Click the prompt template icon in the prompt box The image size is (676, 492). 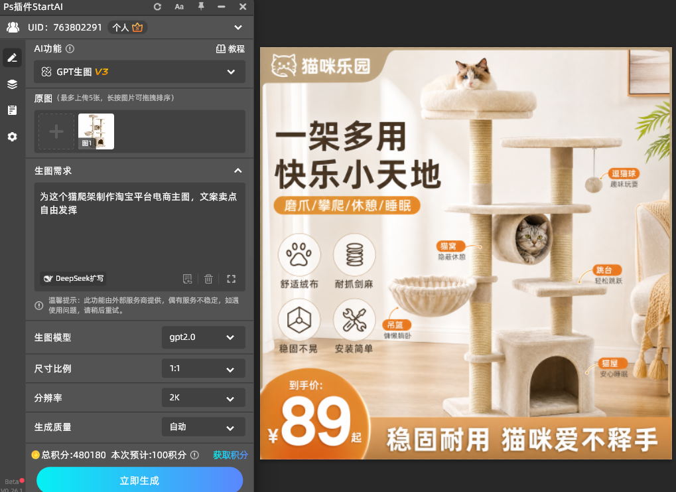pyautogui.click(x=188, y=279)
